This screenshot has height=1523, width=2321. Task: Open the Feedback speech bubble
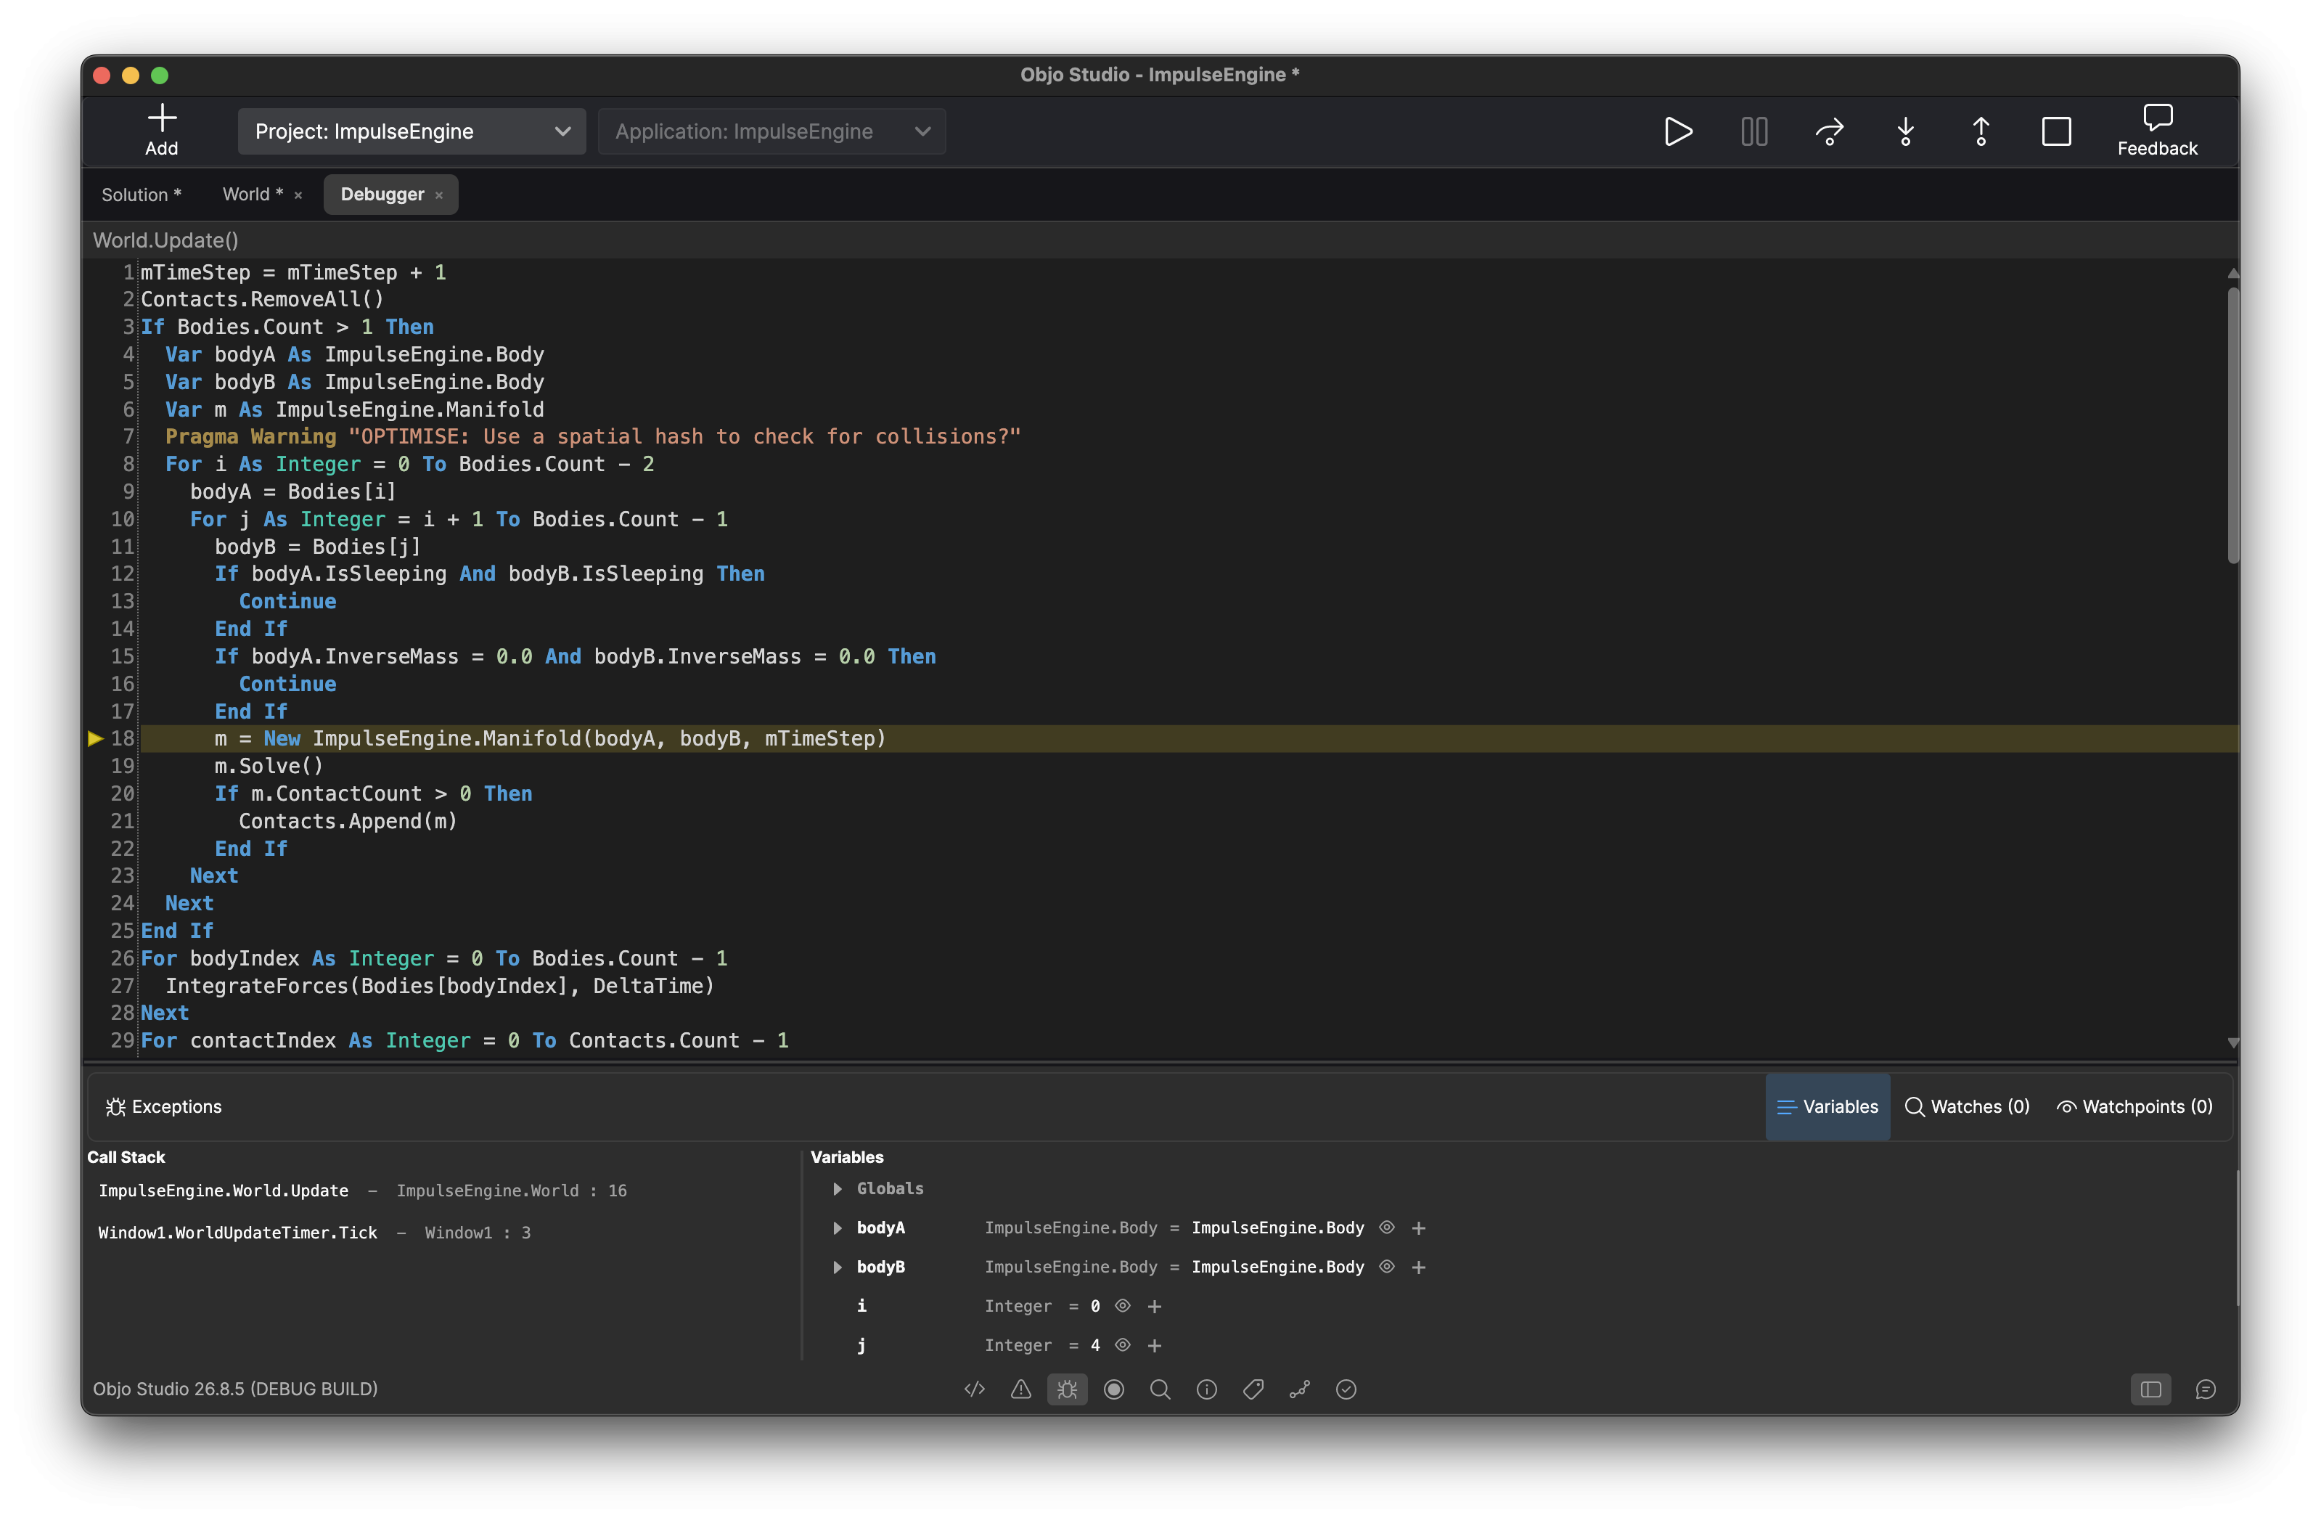(2156, 119)
